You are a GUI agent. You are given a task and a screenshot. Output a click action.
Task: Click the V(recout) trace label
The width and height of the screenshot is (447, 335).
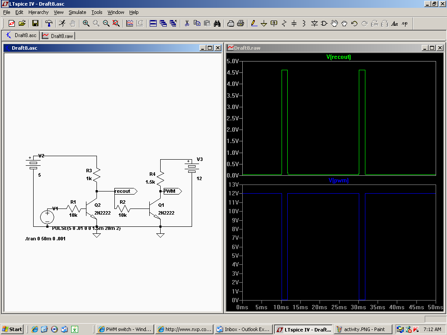coord(338,57)
